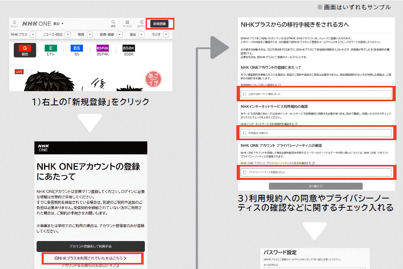
Task: Check プライバシーノーティスを確認しました checkbox
Action: tap(244, 172)
